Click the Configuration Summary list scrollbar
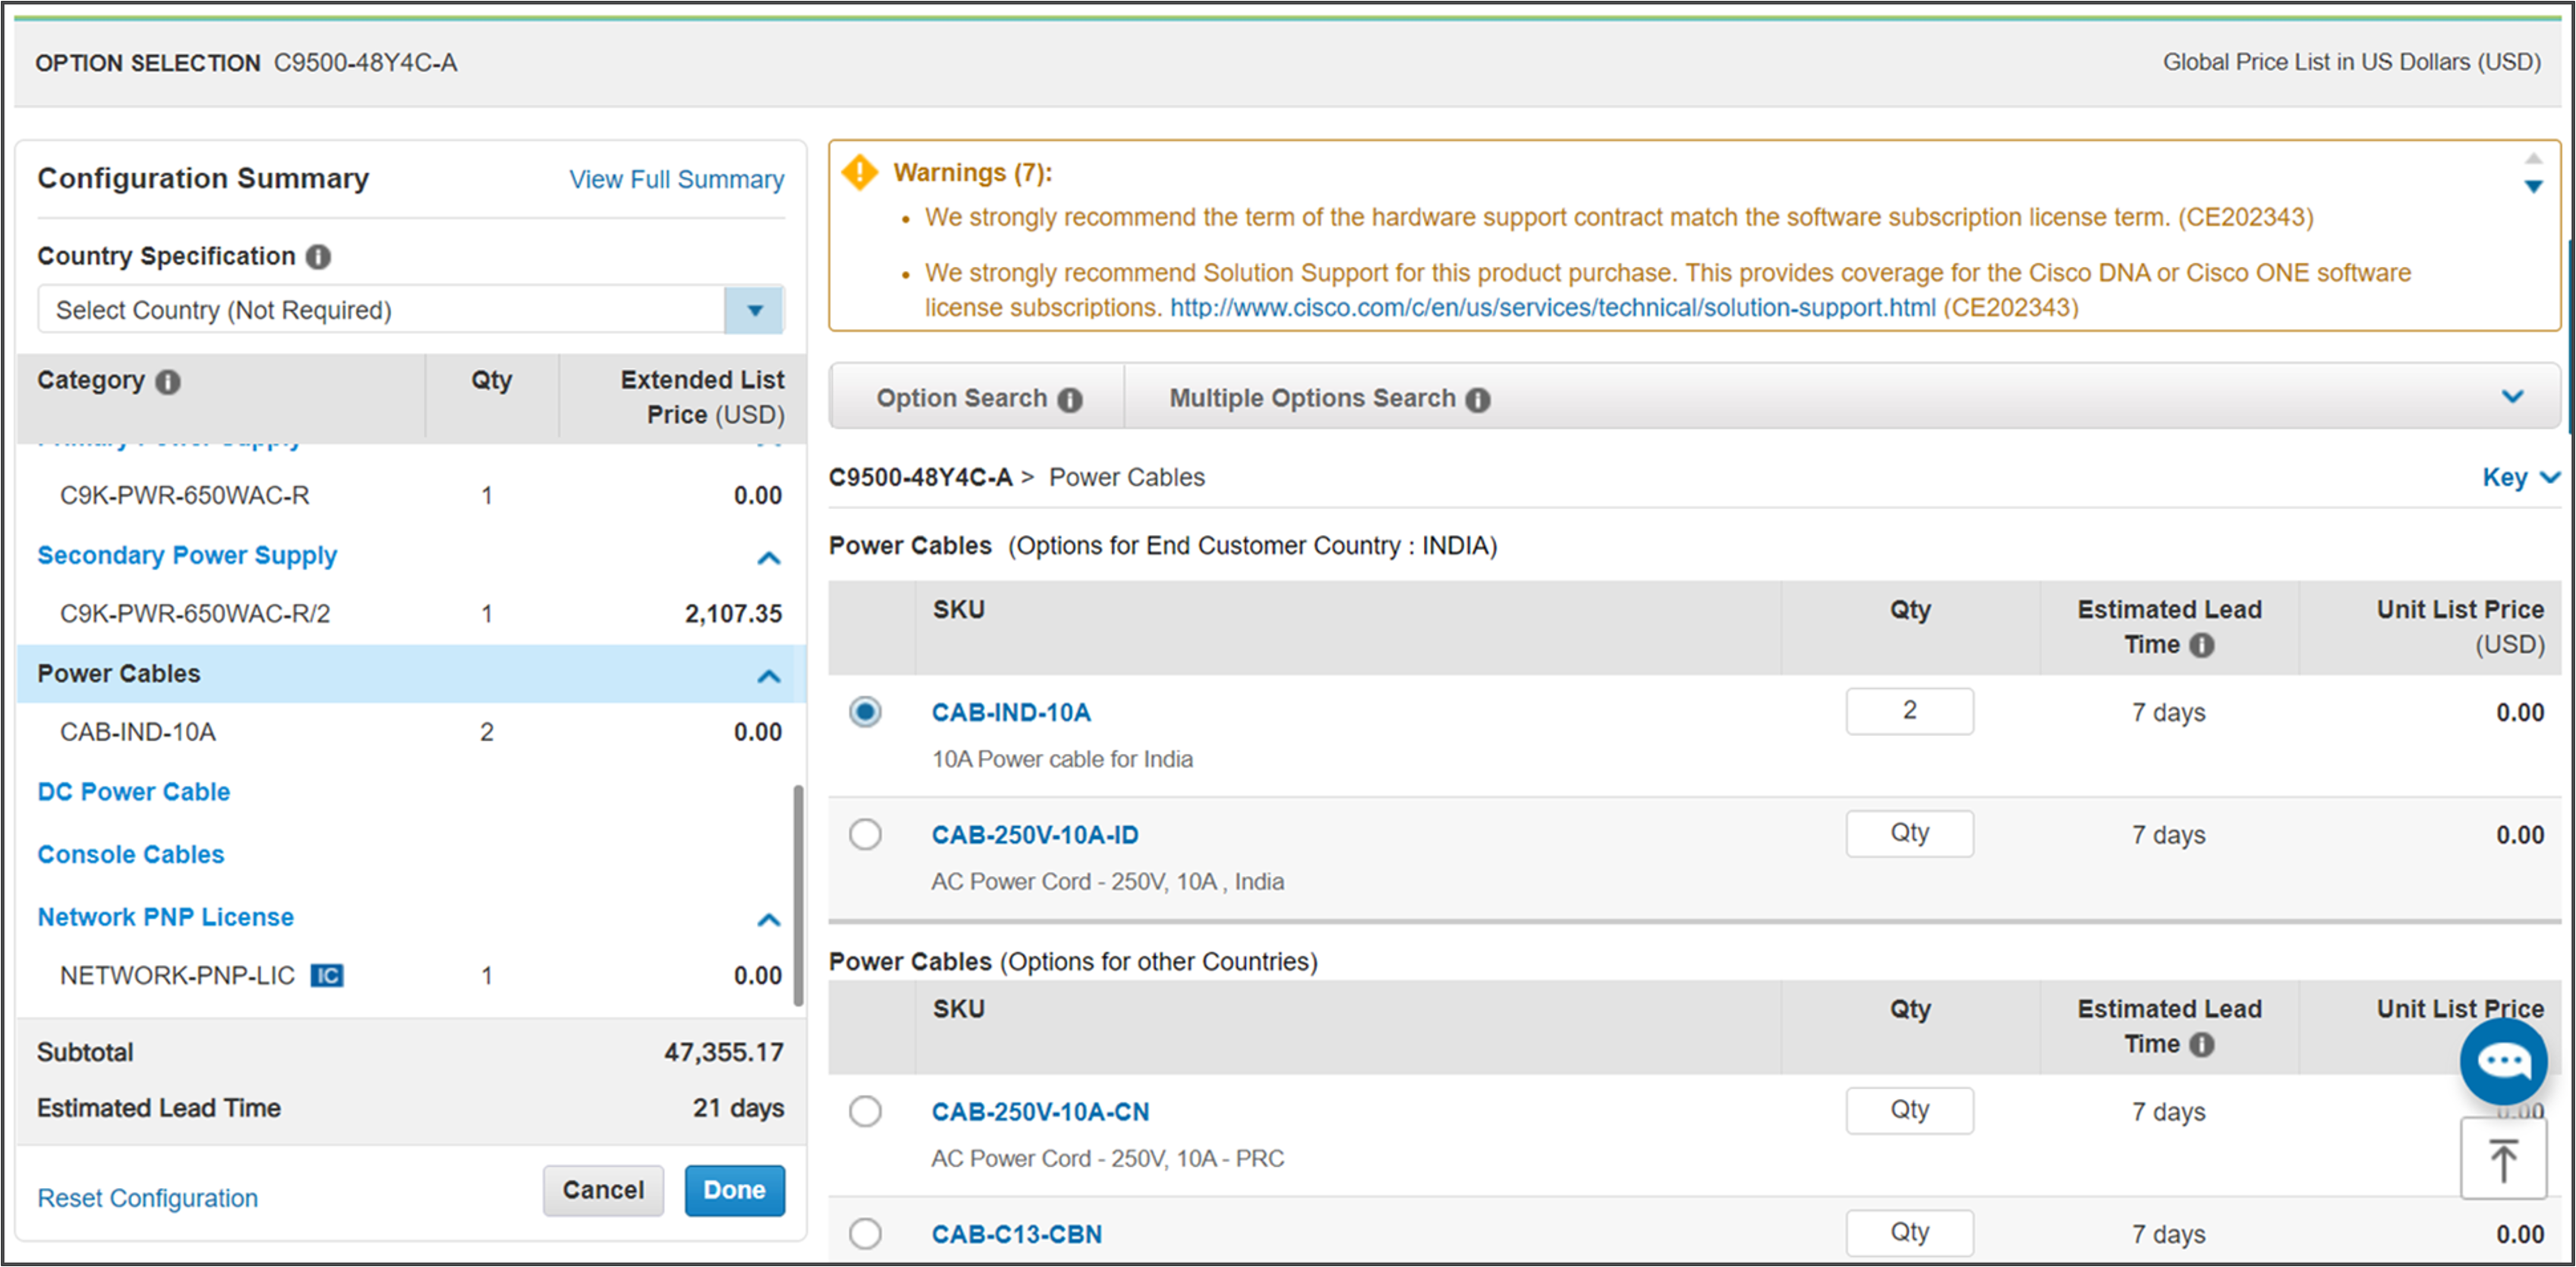 (798, 894)
